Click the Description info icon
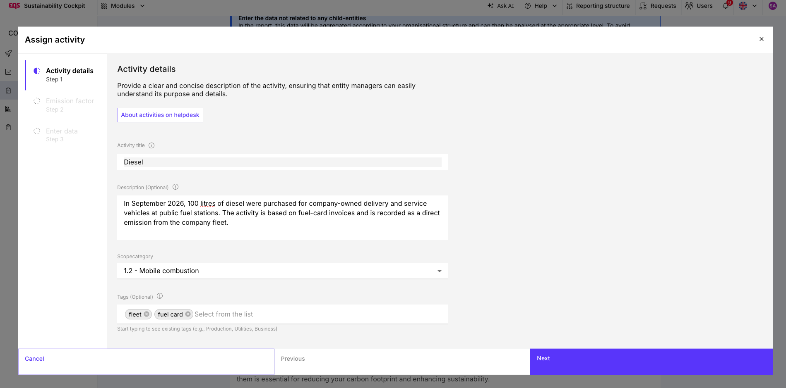 [x=175, y=187]
